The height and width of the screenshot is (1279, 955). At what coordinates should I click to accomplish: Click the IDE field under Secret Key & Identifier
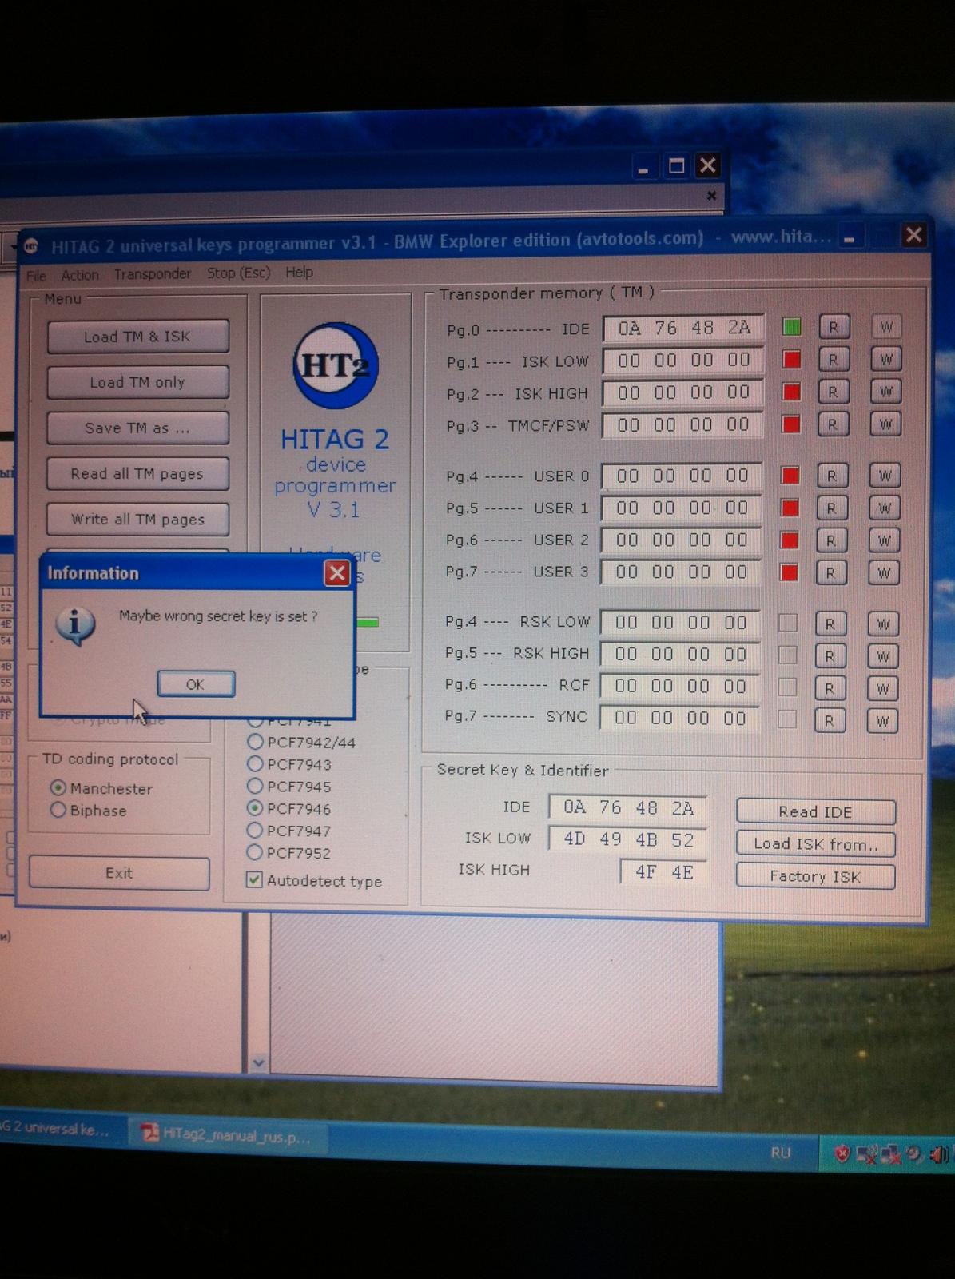click(x=628, y=807)
